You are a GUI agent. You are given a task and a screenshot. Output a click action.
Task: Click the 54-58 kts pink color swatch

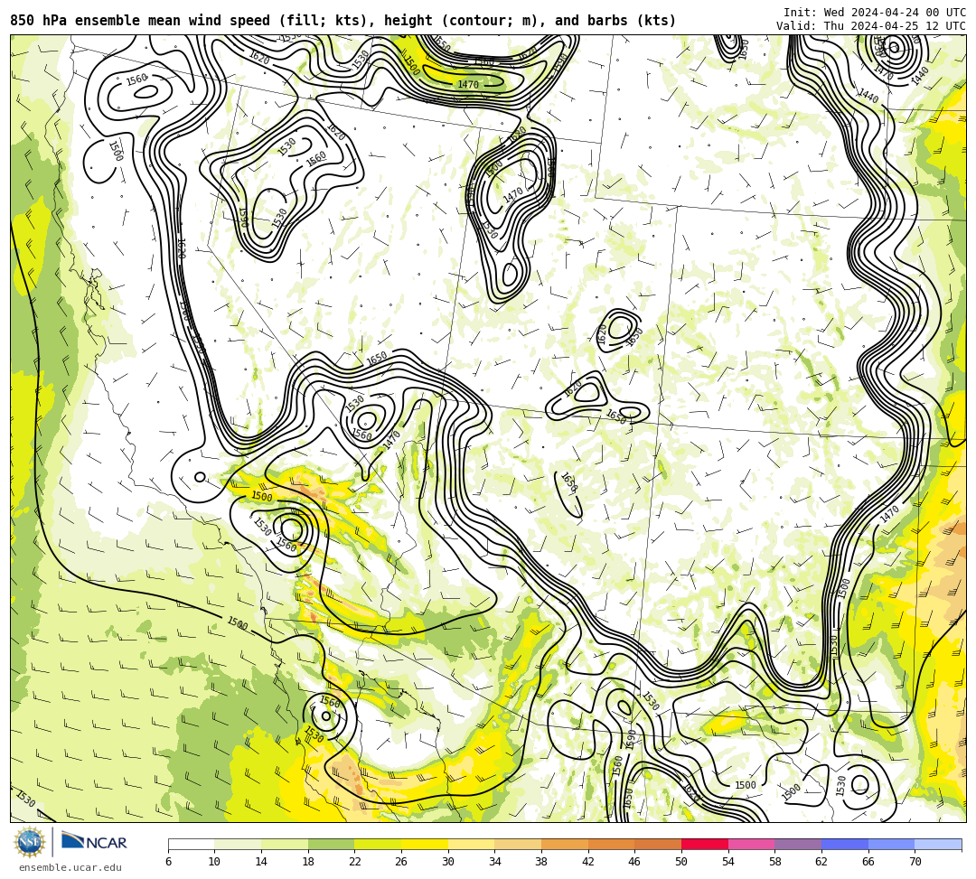(751, 844)
